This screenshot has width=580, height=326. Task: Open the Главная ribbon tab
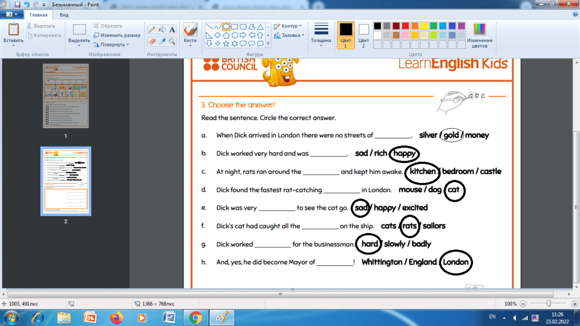coord(39,15)
